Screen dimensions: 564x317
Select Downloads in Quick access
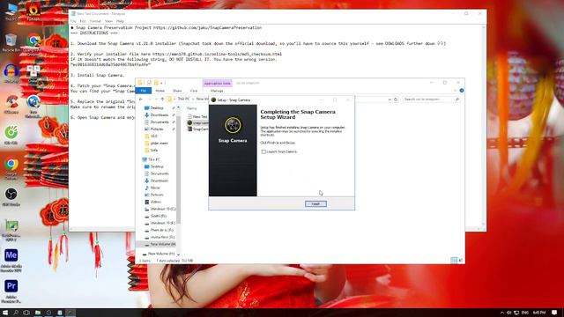point(159,115)
